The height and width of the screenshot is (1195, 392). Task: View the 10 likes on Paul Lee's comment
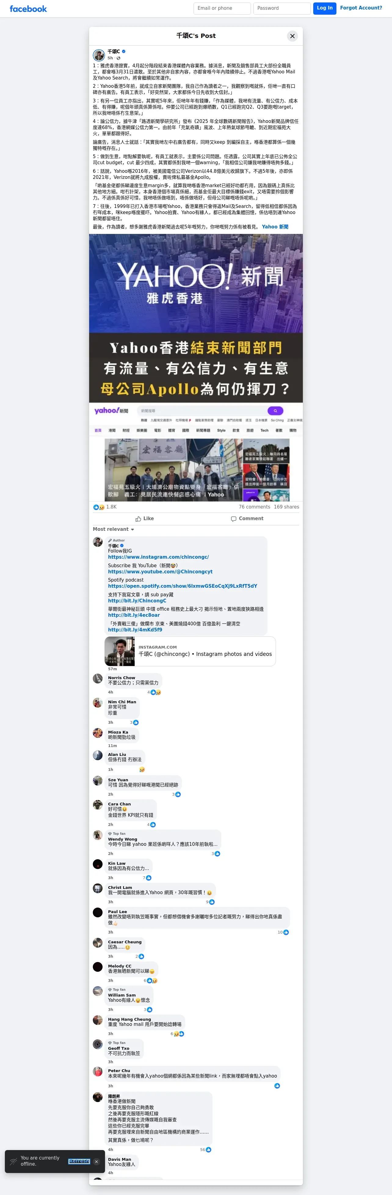pyautogui.click(x=283, y=932)
